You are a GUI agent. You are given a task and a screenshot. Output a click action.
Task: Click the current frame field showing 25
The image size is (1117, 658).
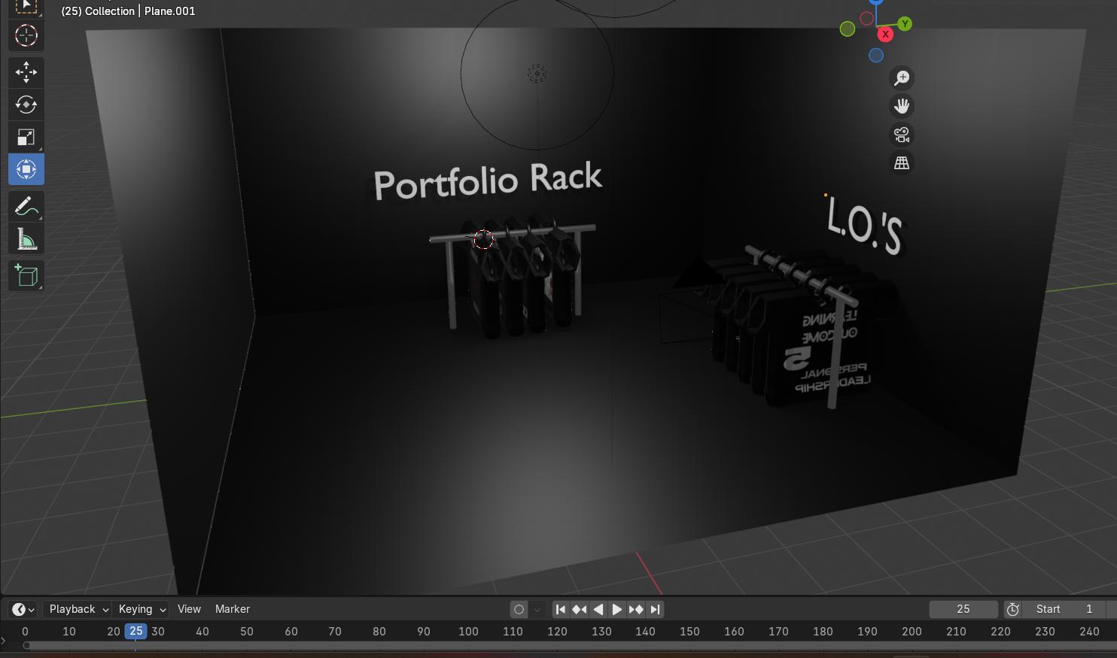tap(963, 609)
